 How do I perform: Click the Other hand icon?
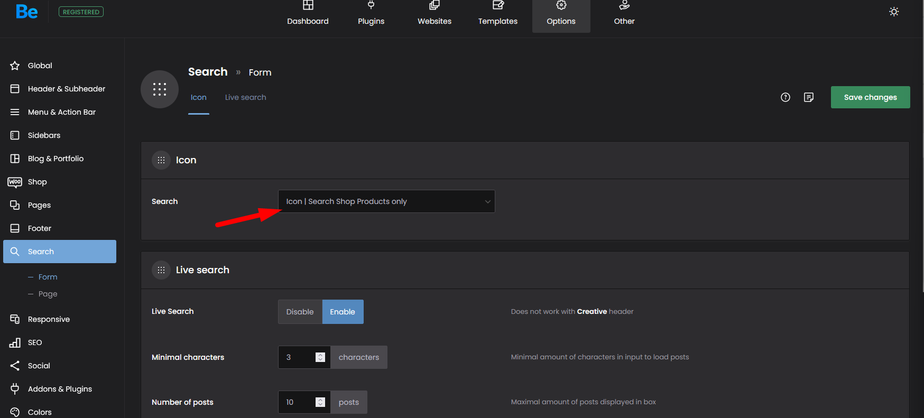click(624, 5)
